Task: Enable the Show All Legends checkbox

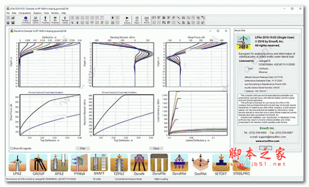Action: [11, 148]
